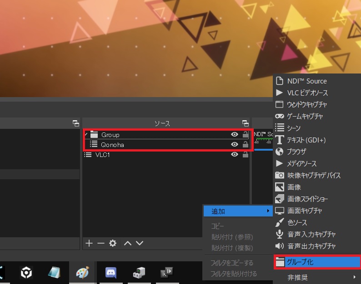Select the Group folder row
The width and height of the screenshot is (361, 284).
[166, 135]
